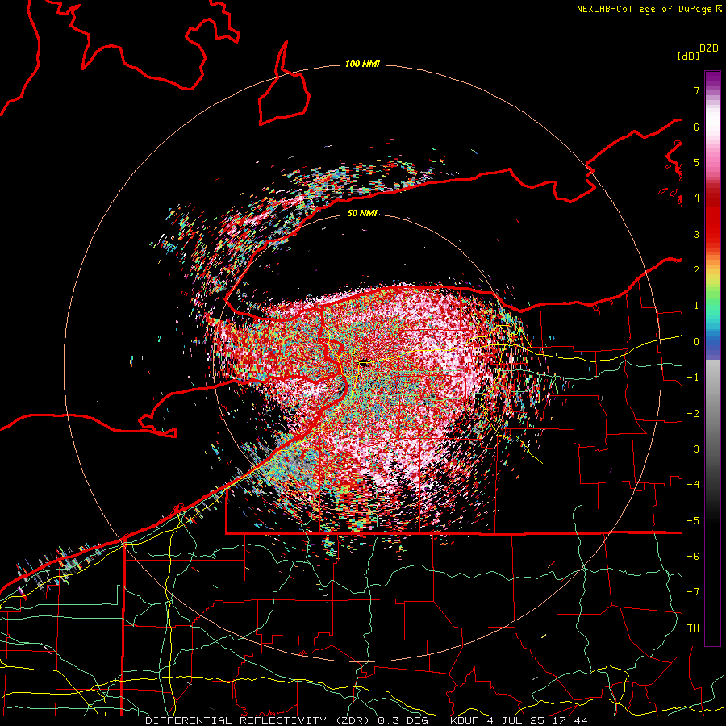The height and width of the screenshot is (726, 726).
Task: Click the '-6' value on color scale
Action: pyautogui.click(x=693, y=557)
